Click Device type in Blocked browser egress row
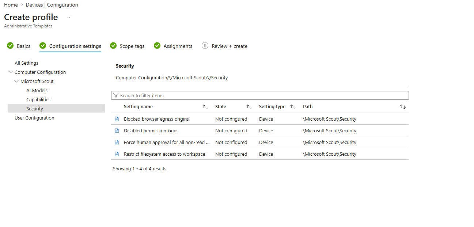 (266, 119)
